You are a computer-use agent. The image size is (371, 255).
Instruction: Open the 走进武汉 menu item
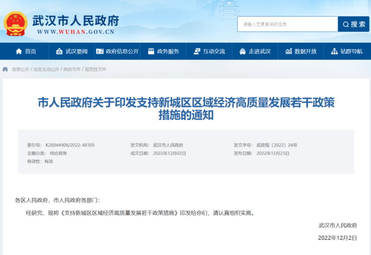(255, 51)
